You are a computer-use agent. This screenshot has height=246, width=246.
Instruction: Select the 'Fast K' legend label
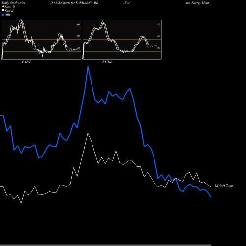[9, 11]
